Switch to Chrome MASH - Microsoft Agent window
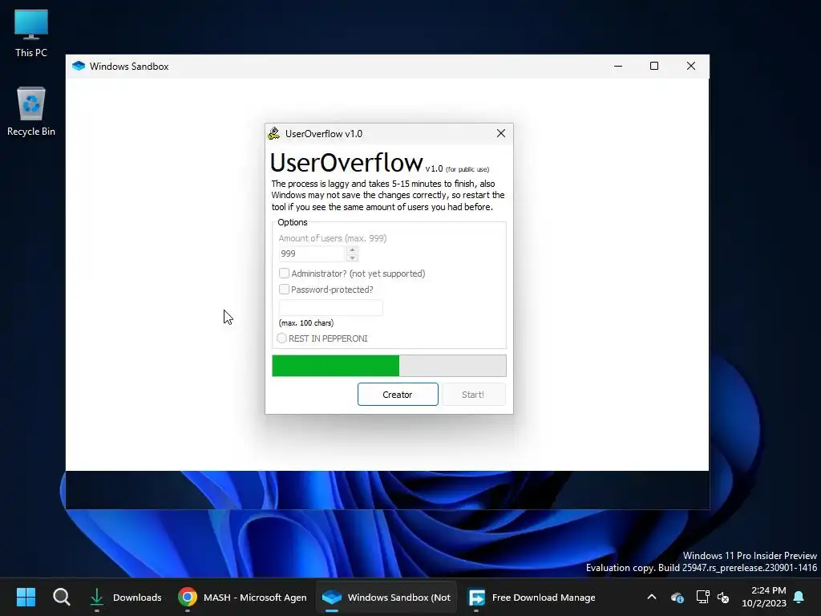 pyautogui.click(x=242, y=597)
